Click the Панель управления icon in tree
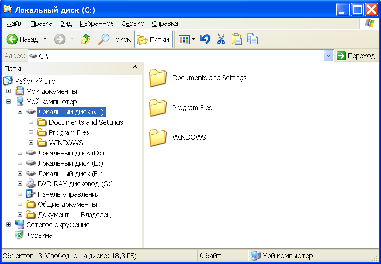The width and height of the screenshot is (381, 264). 31,194
